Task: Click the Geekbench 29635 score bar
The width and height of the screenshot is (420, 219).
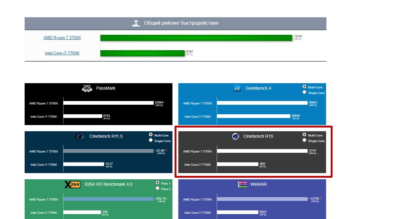Action: tap(254, 116)
